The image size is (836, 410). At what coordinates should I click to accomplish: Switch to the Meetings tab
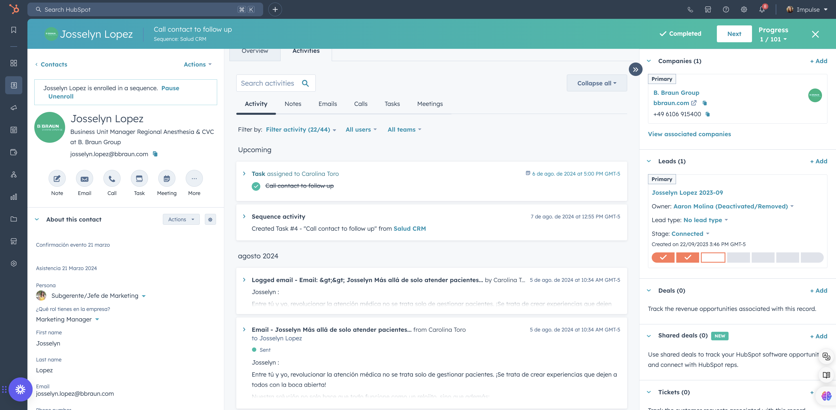point(430,104)
